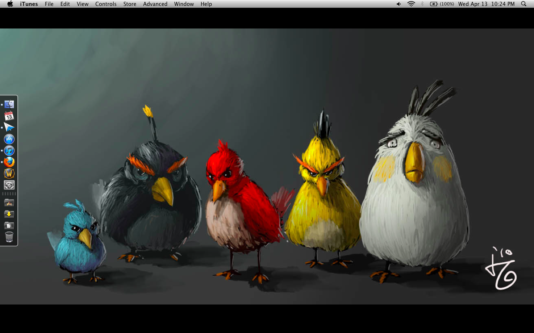The image size is (534, 333).
Task: Launch World of Warcraft from the dock
Action: pyautogui.click(x=9, y=174)
